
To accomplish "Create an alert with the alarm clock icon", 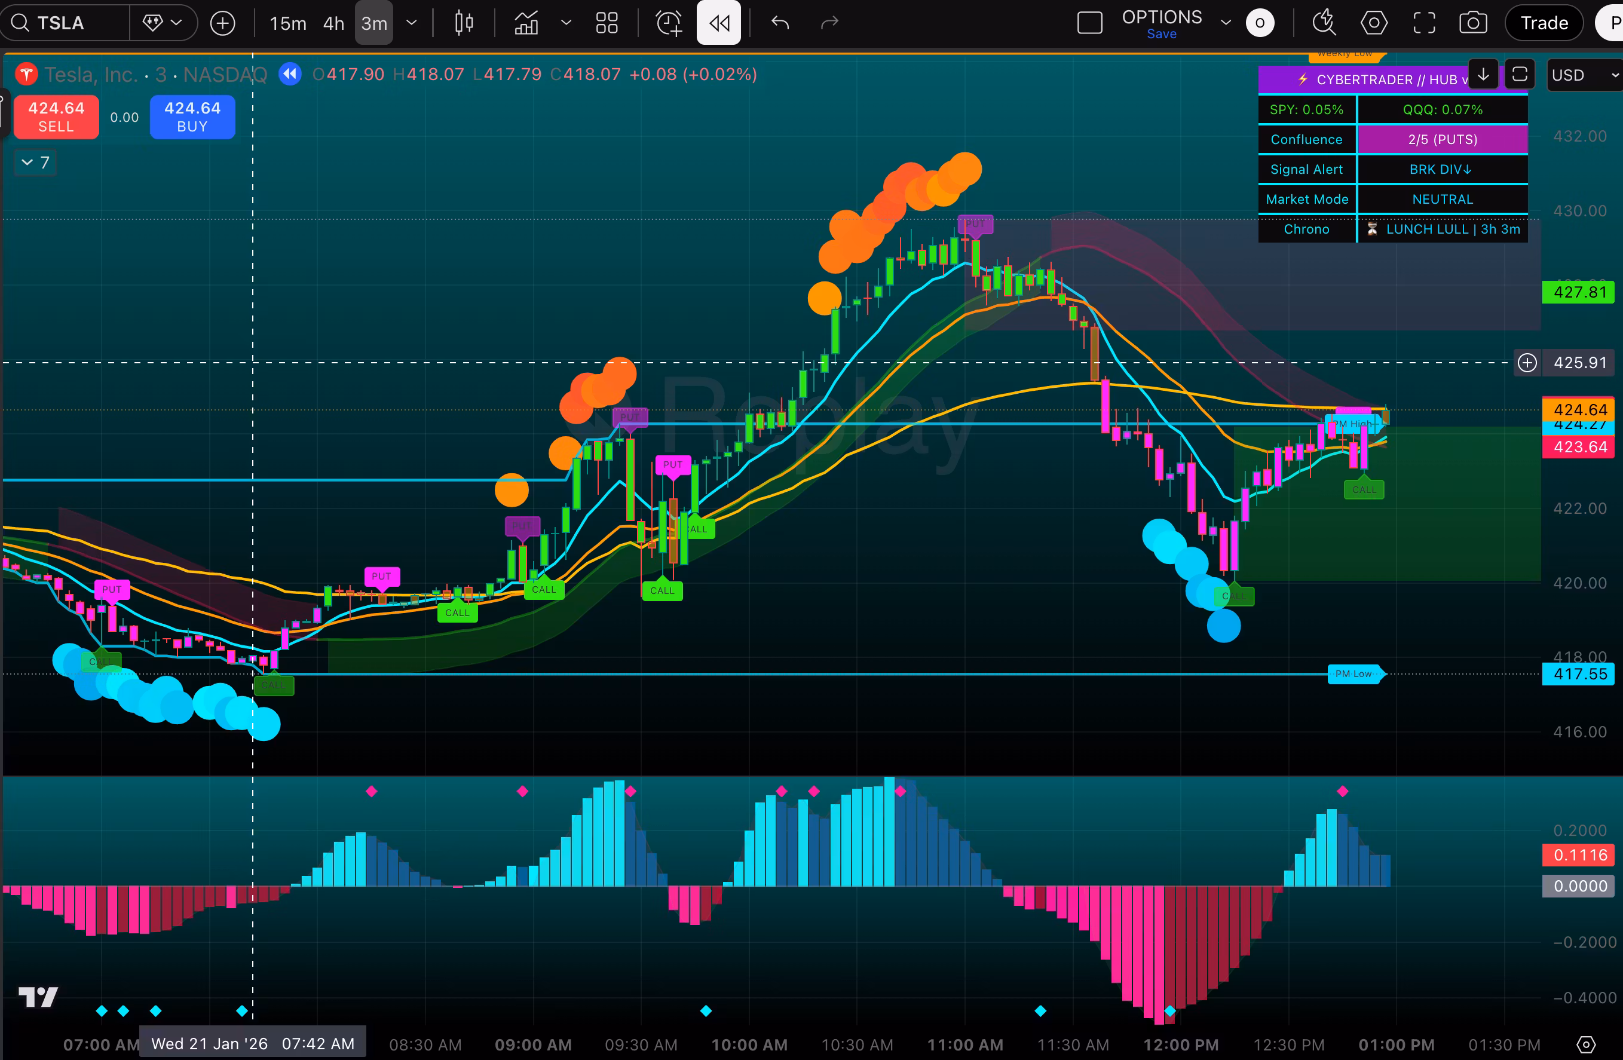I will pyautogui.click(x=668, y=23).
